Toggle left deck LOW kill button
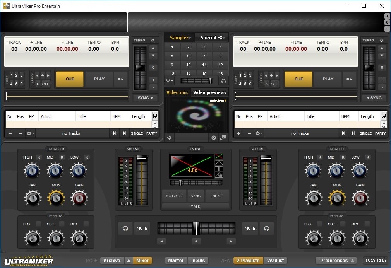This screenshot has height=268, width=391. pyautogui.click(x=87, y=157)
